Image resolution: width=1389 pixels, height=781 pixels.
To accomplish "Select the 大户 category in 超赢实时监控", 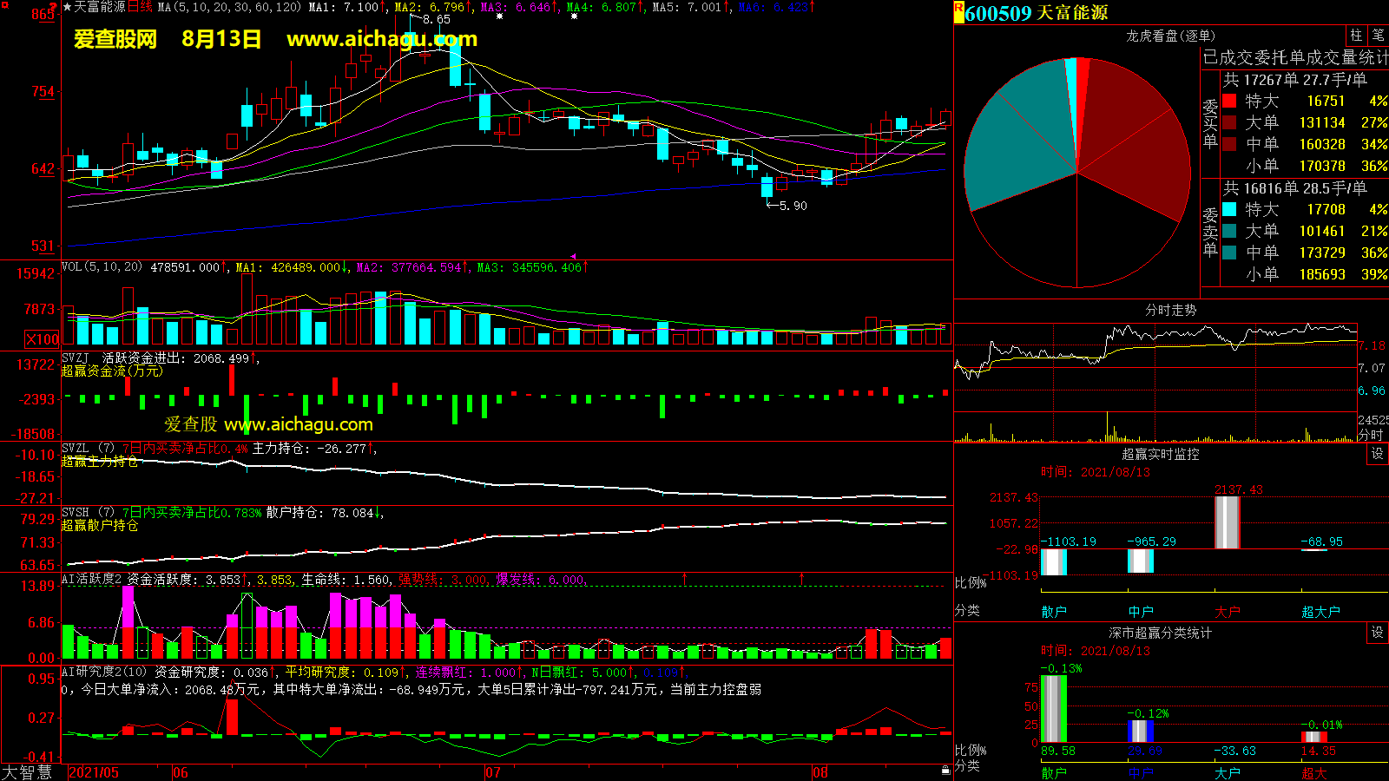I will [x=1227, y=612].
